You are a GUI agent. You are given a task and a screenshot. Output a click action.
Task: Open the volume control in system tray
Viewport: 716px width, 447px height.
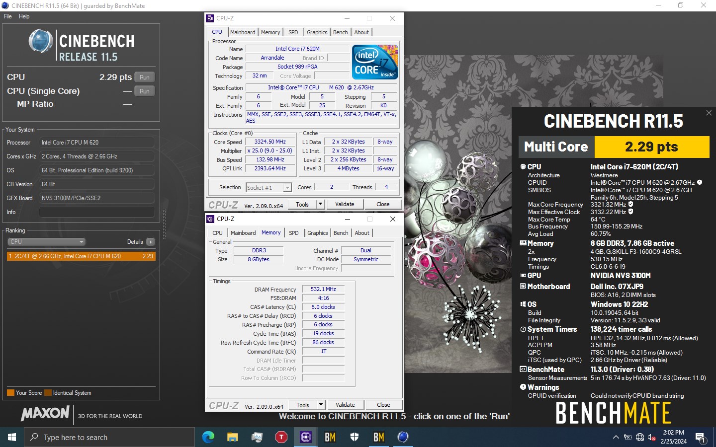[x=652, y=438]
